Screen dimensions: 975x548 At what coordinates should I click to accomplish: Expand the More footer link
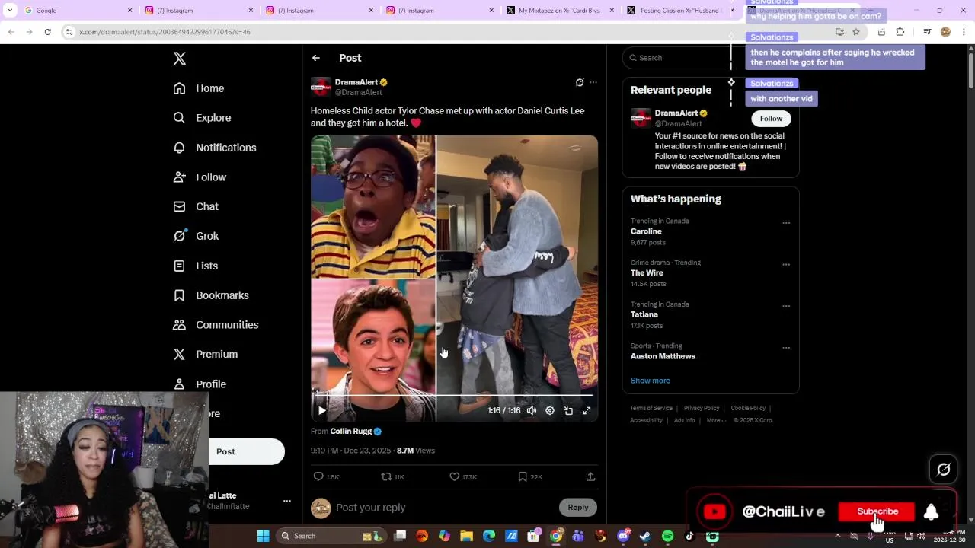pos(716,420)
